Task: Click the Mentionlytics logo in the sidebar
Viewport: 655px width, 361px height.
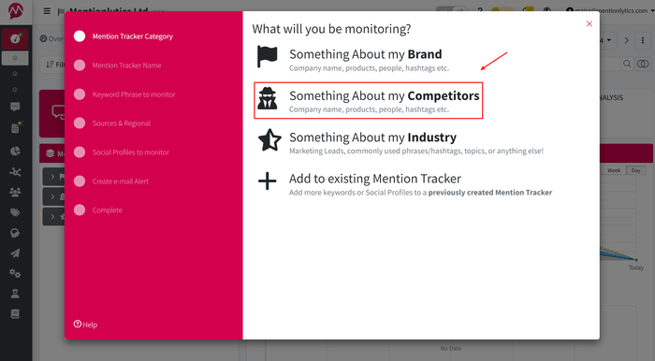Action: (x=16, y=11)
